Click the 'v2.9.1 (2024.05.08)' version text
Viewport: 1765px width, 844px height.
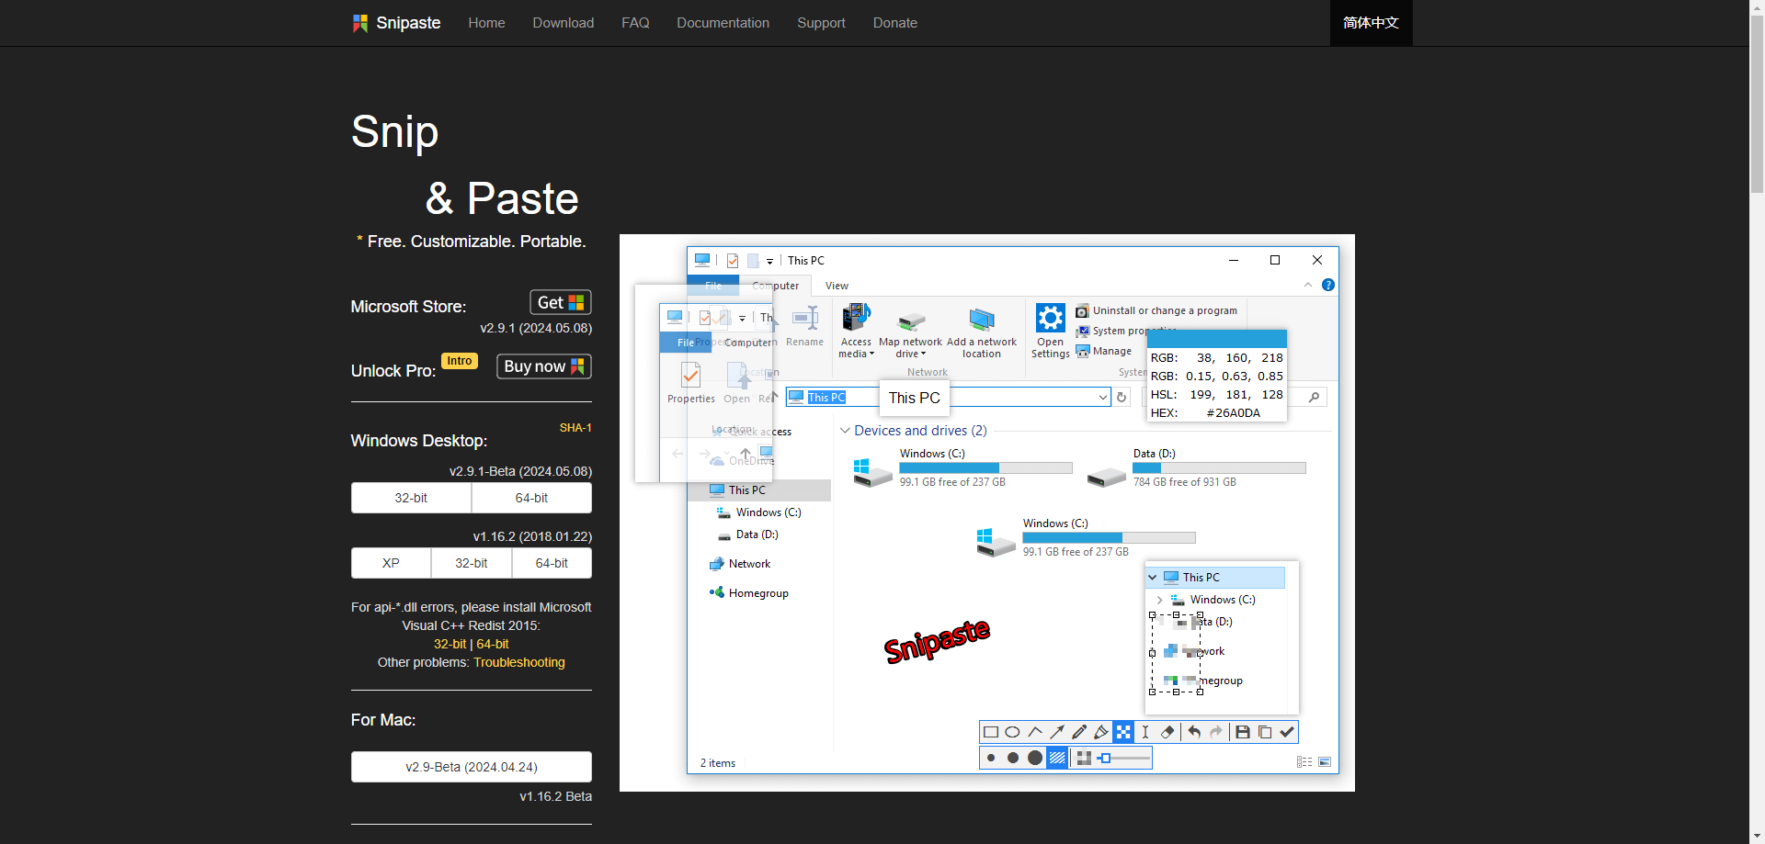tap(536, 328)
